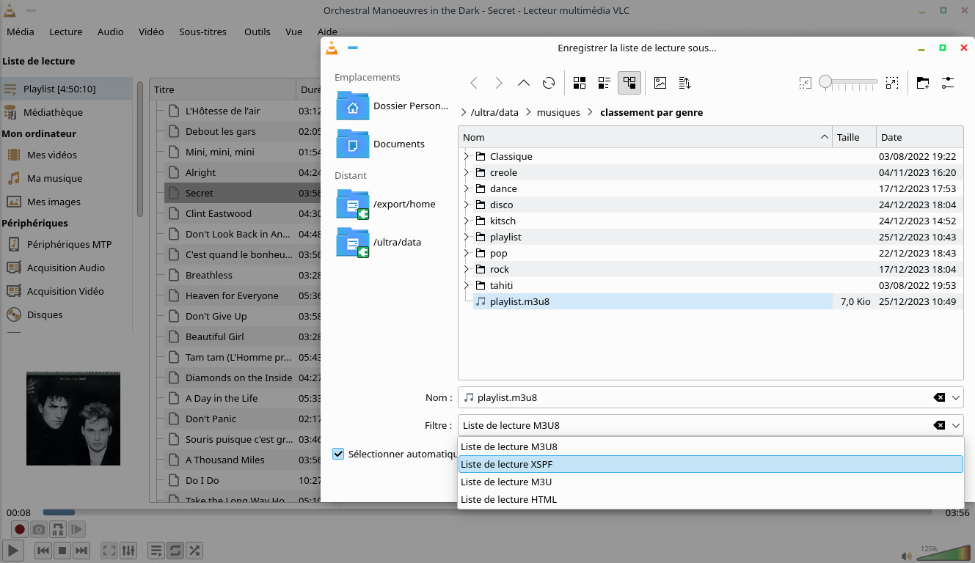The height and width of the screenshot is (563, 975).
Task: Uncheck Sélectionner automatiquement checkbox
Action: point(338,454)
